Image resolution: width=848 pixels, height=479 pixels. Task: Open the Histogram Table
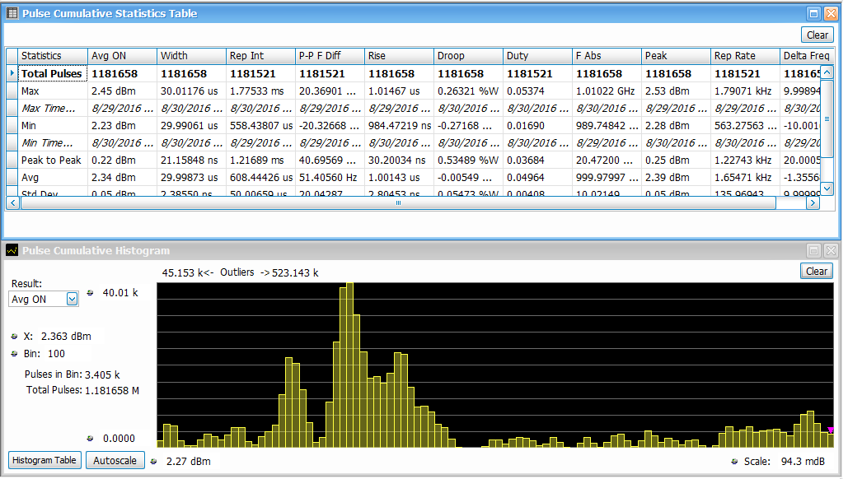pos(45,460)
